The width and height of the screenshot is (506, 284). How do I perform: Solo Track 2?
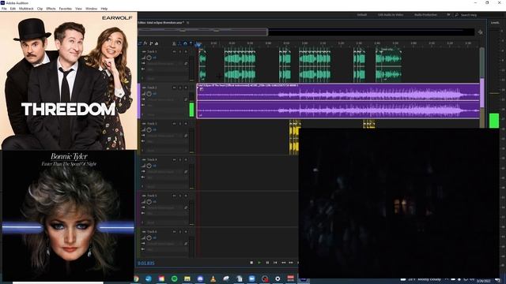180,88
